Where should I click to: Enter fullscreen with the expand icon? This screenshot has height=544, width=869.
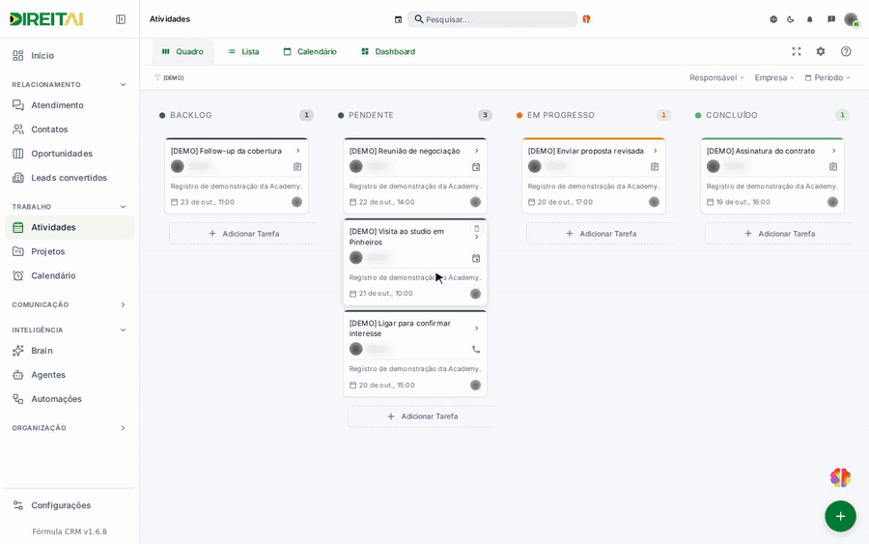[x=797, y=51]
